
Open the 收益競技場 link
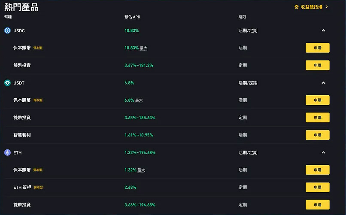tap(312, 7)
